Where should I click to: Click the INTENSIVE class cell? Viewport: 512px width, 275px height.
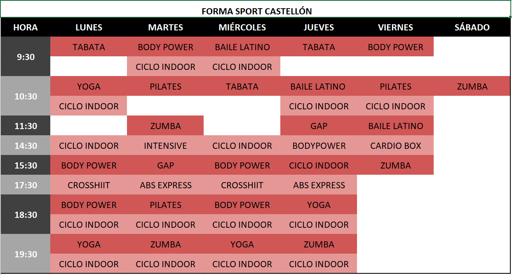[165, 146]
